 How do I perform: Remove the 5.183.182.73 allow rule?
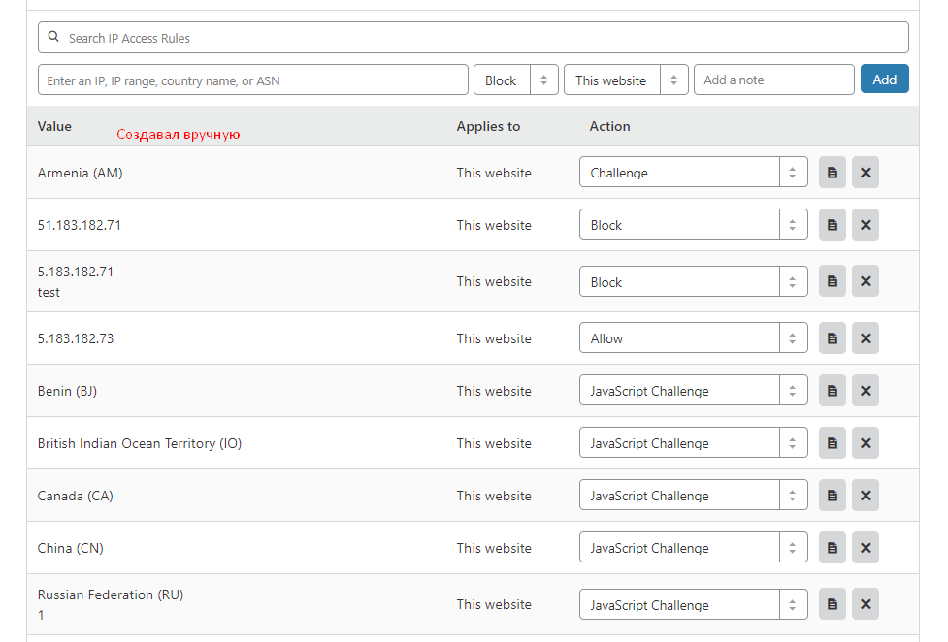tap(866, 338)
